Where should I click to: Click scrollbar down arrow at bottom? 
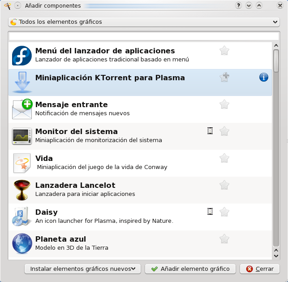(x=276, y=256)
